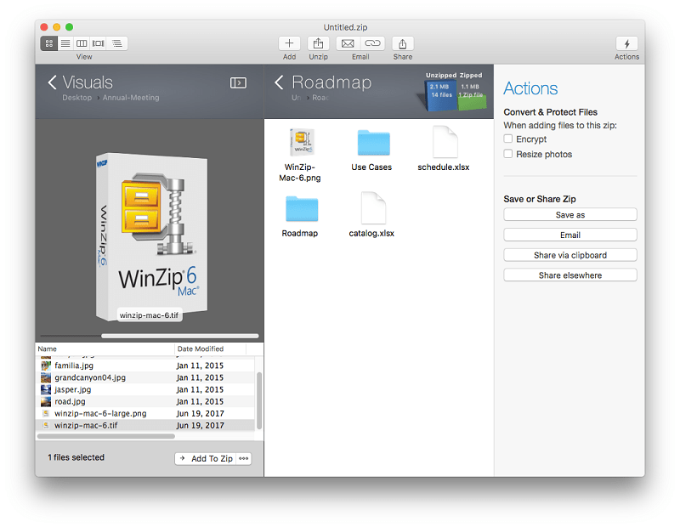680x527 pixels.
Task: Enable the Resize photos checkbox
Action: tap(508, 154)
